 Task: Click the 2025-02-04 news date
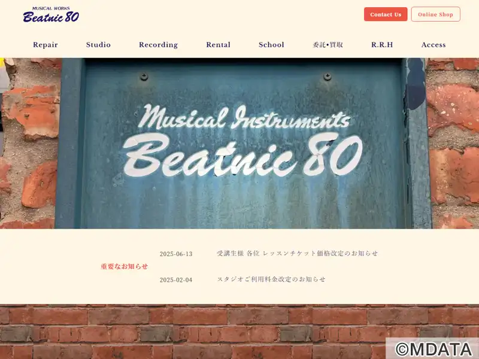pyautogui.click(x=176, y=280)
